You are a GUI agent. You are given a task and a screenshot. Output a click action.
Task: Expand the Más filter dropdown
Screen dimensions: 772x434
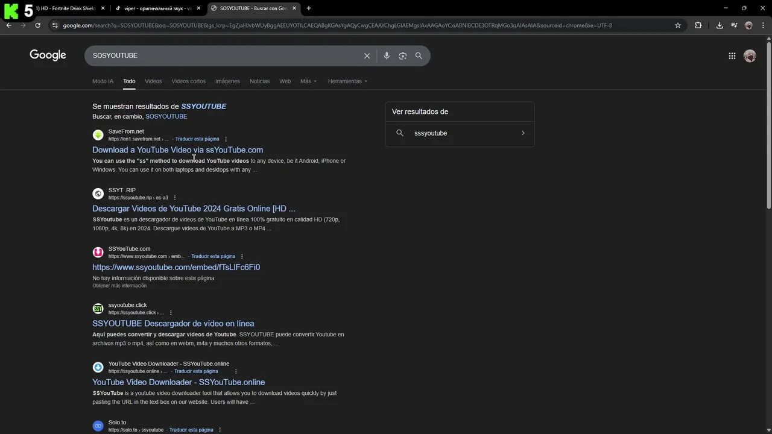click(x=308, y=81)
